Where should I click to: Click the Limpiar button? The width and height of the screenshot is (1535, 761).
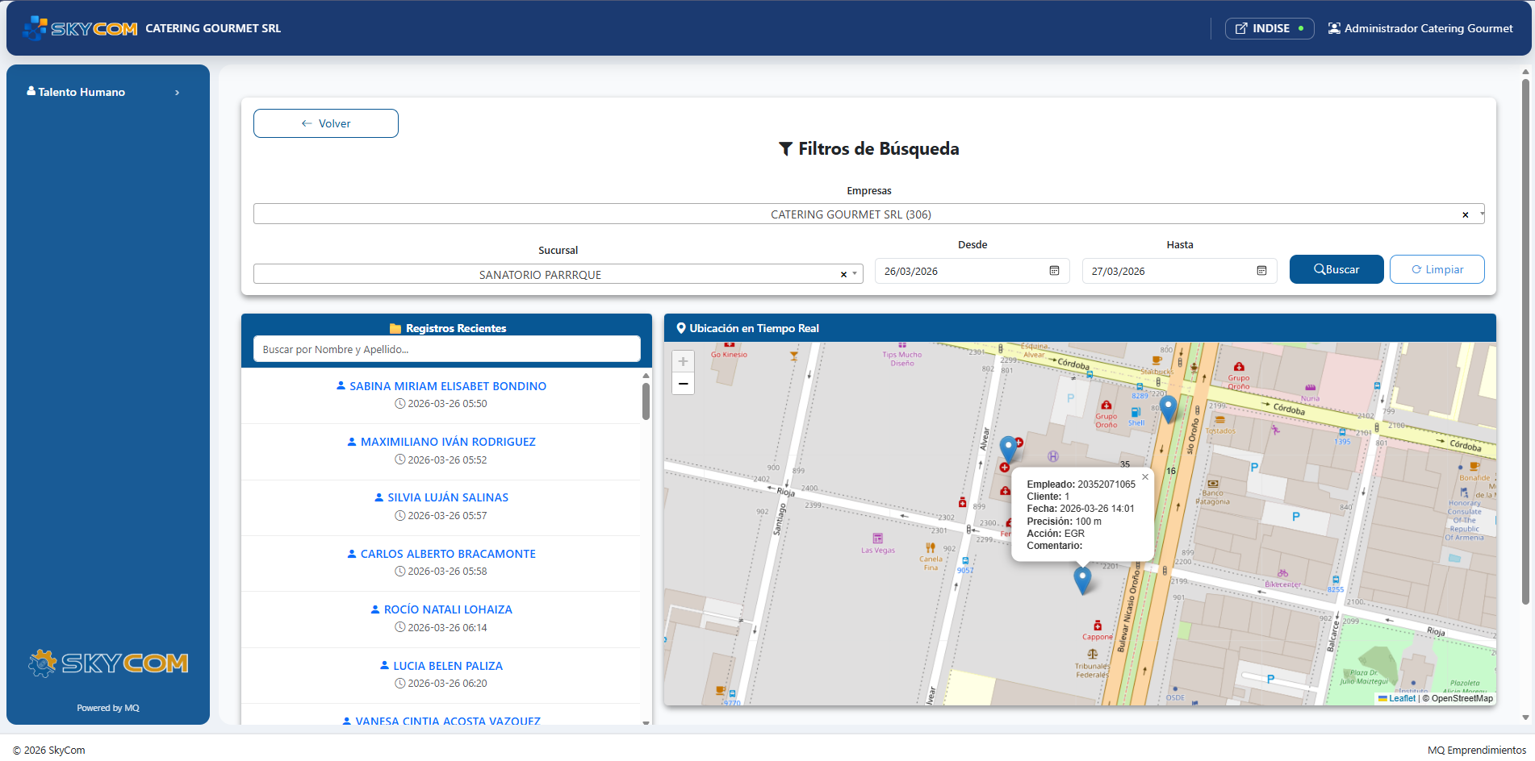[1437, 269]
